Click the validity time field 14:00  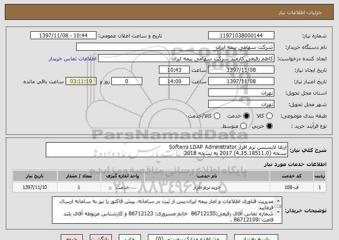[x=174, y=81]
